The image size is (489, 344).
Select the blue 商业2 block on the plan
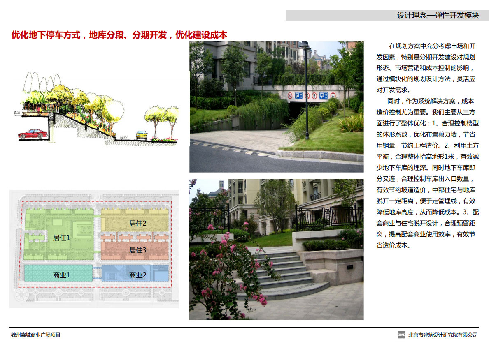click(x=137, y=274)
